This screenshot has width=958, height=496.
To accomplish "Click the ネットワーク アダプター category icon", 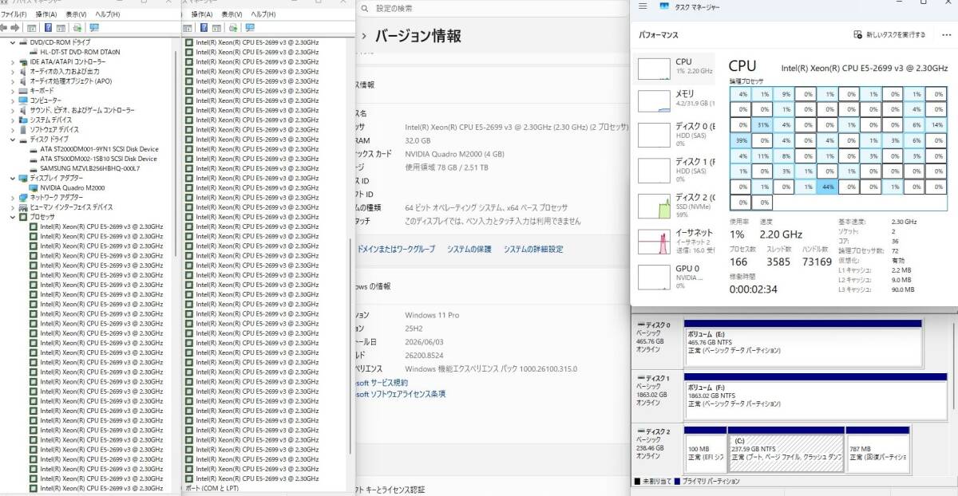I will point(24,197).
